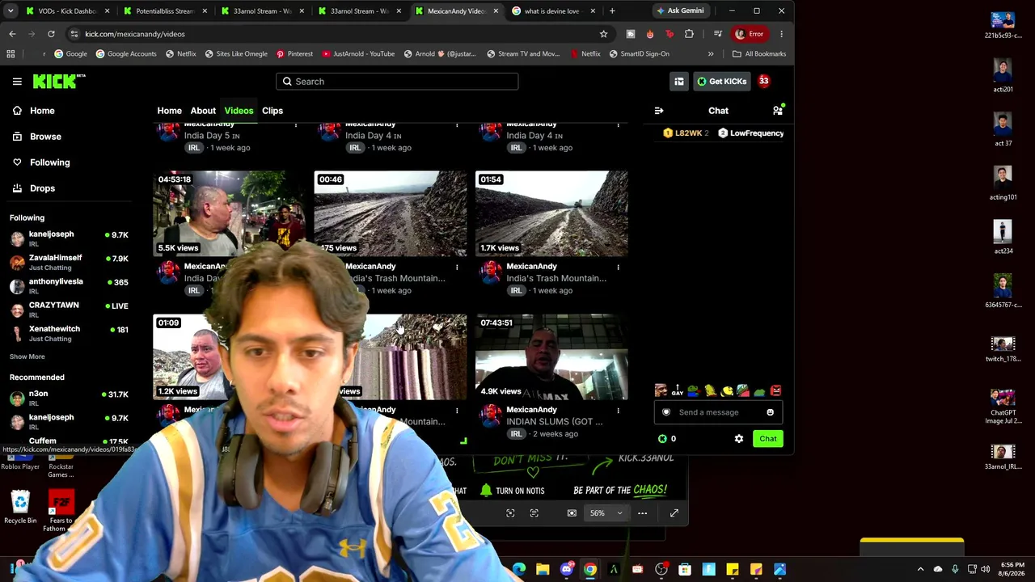Open Chrome three-dot menu
Viewport: 1035px width, 582px height.
(x=781, y=34)
